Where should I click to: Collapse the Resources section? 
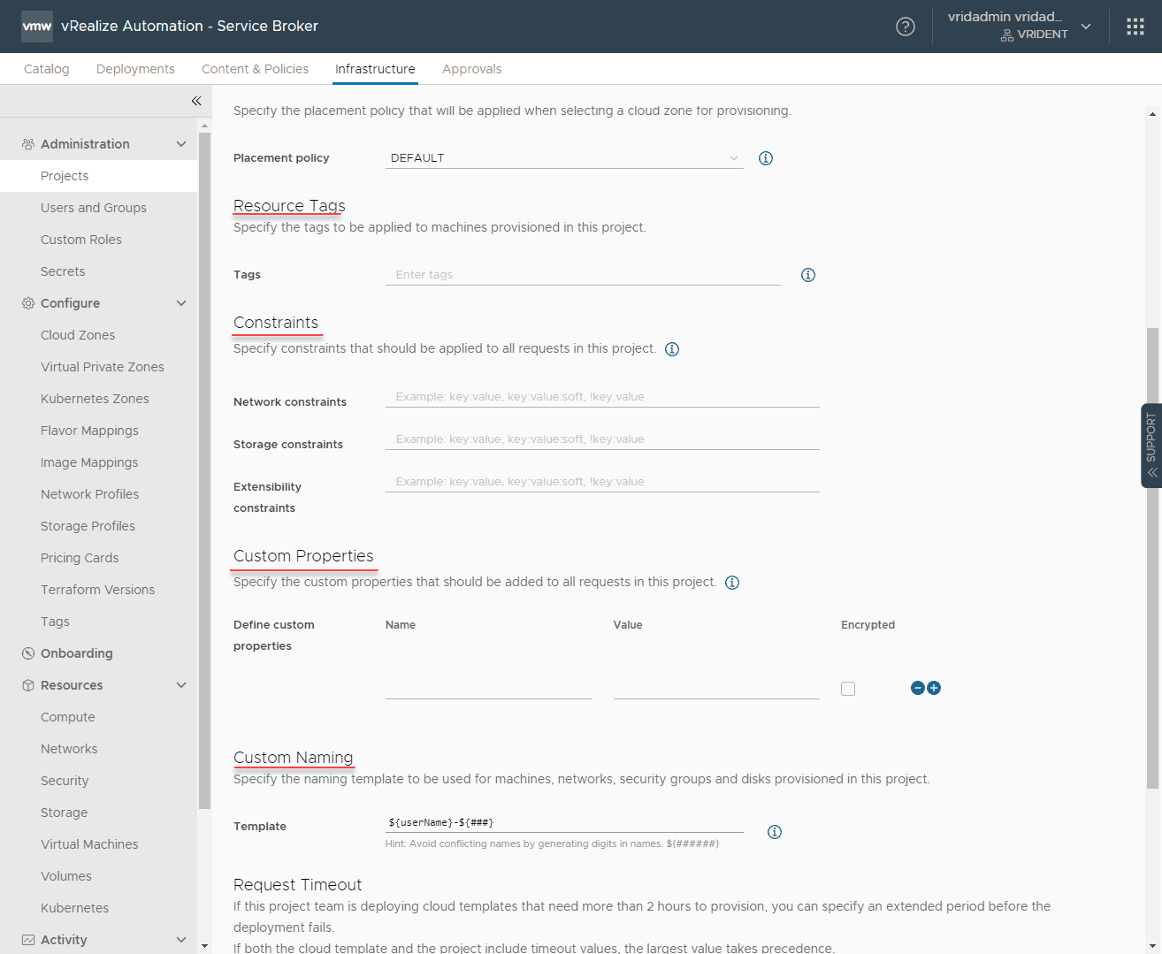click(181, 685)
